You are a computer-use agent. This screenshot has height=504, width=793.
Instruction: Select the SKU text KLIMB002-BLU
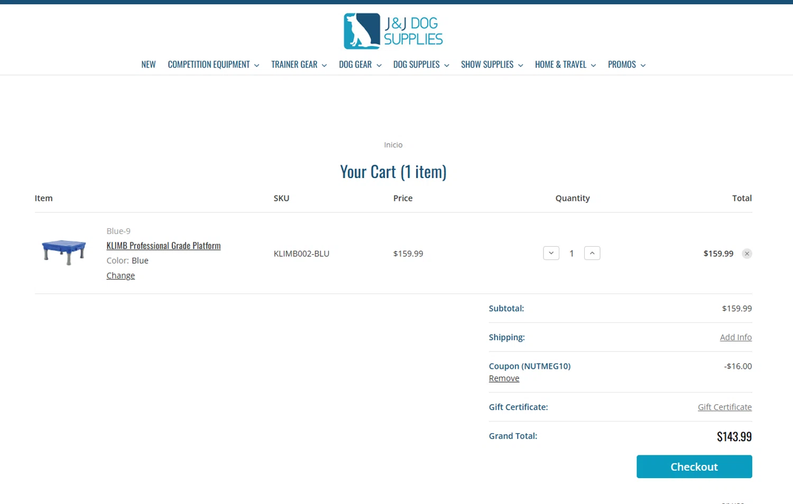(x=301, y=254)
